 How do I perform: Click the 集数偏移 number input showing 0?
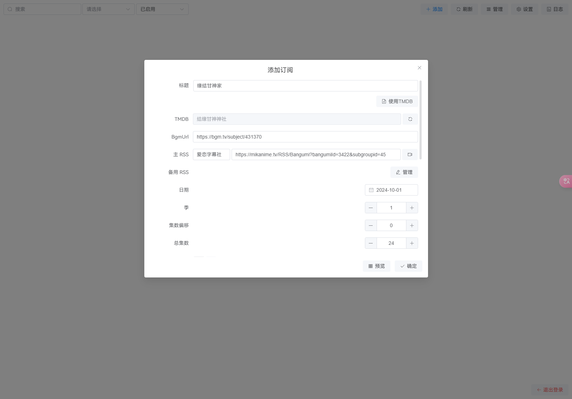click(x=391, y=225)
